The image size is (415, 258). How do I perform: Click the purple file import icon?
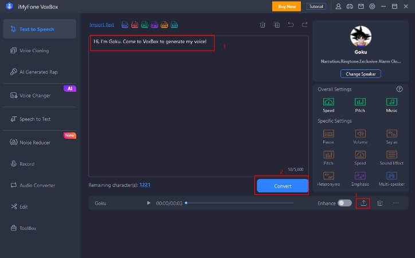pyautogui.click(x=154, y=25)
